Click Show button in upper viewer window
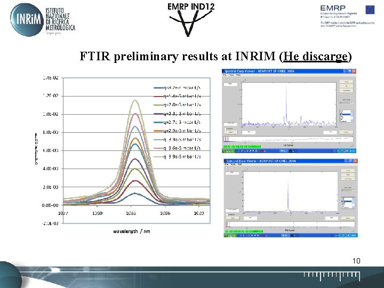This screenshot has height=288, width=384. 346,132
